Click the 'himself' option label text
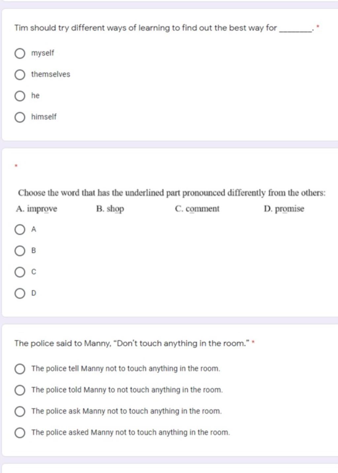The height and width of the screenshot is (473, 338). pos(44,117)
